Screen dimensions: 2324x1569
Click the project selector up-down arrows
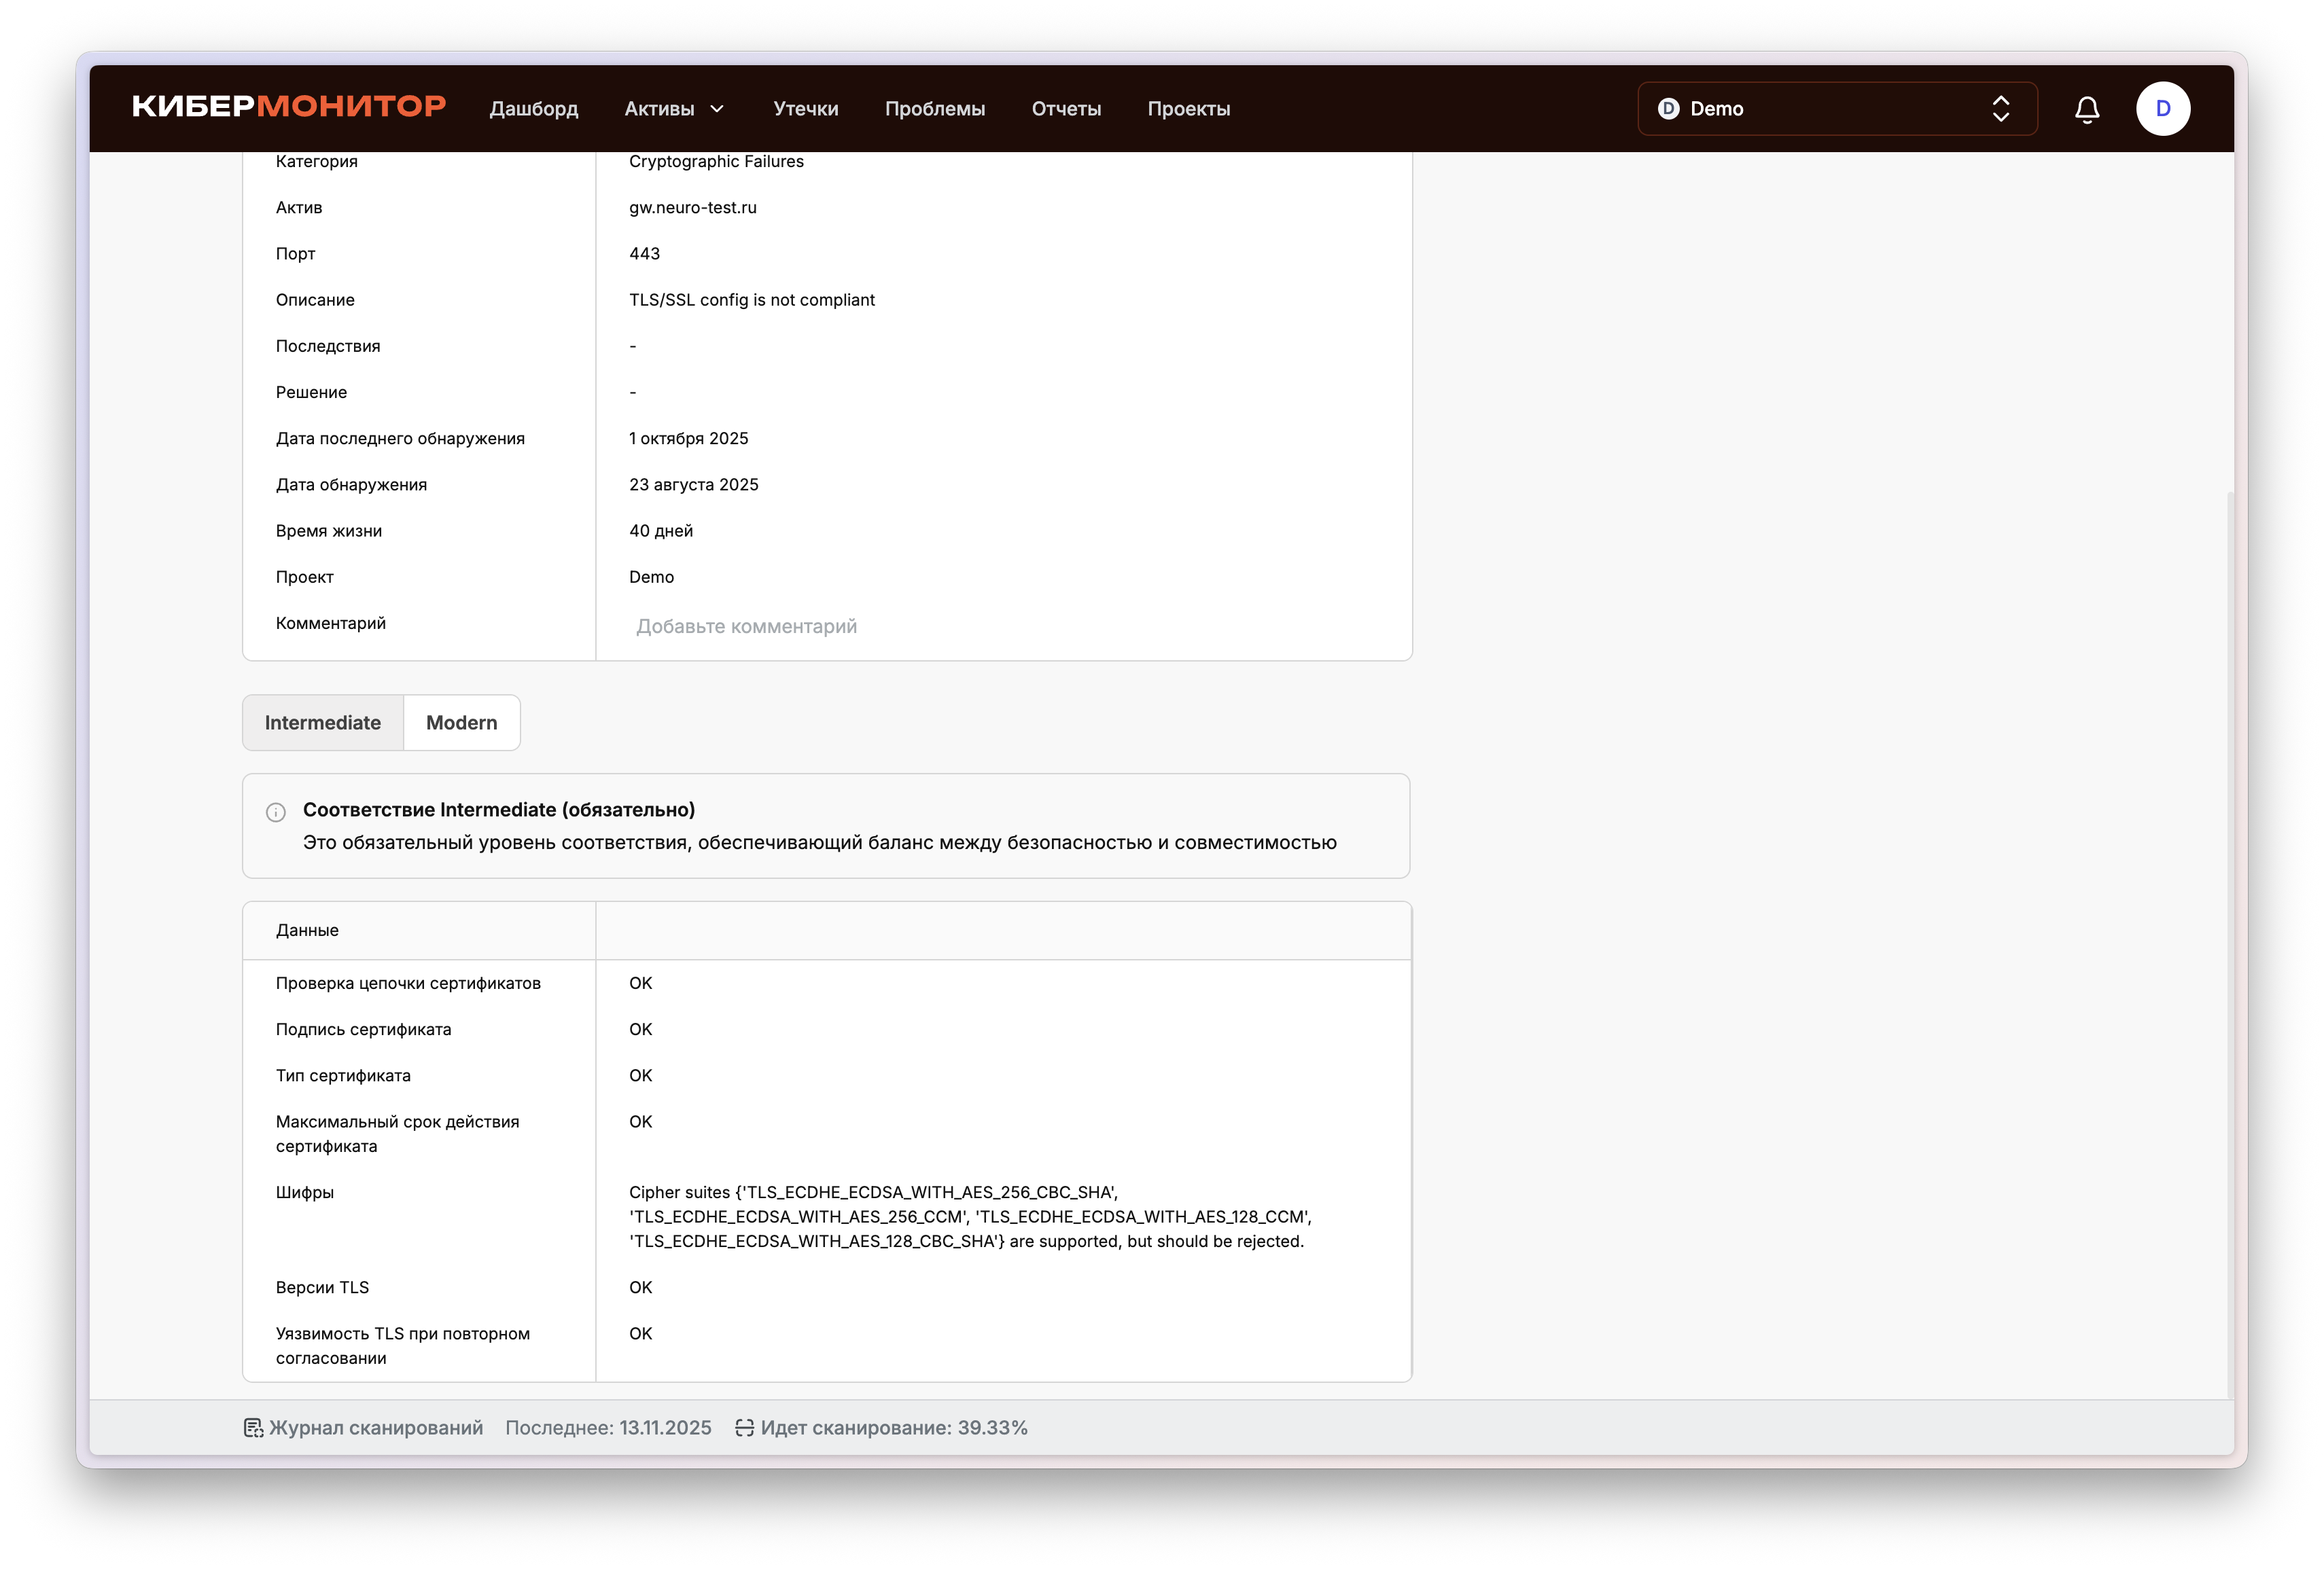coord(2000,109)
